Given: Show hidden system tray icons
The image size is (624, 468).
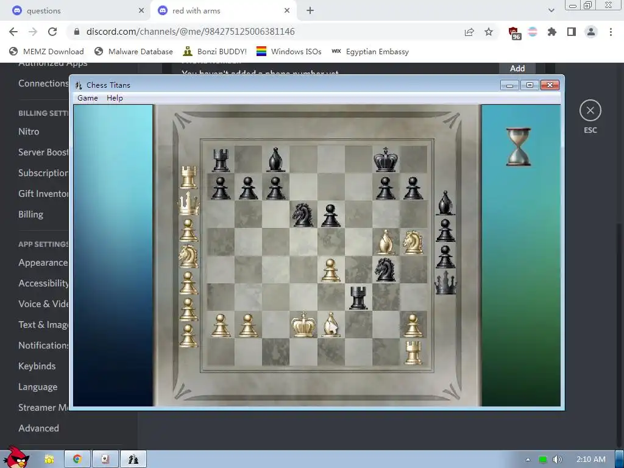Looking at the screenshot, I should pyautogui.click(x=528, y=459).
